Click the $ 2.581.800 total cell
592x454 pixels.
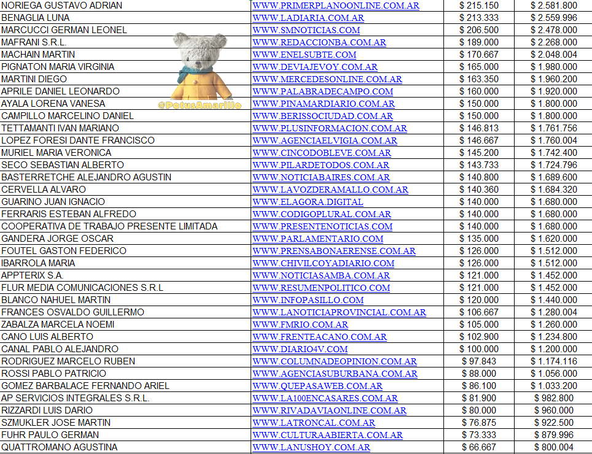[553, 6]
